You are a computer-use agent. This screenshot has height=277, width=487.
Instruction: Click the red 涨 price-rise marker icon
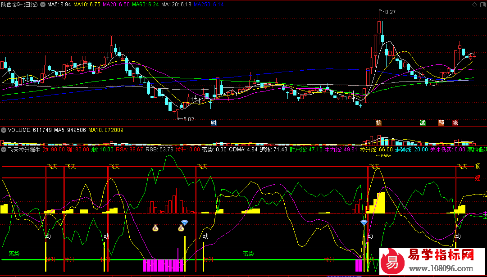455,123
